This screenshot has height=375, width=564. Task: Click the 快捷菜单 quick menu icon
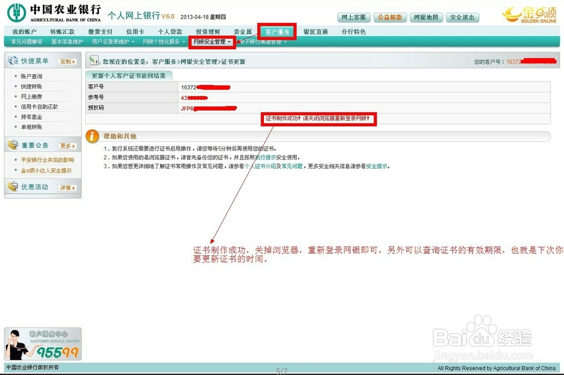click(12, 61)
